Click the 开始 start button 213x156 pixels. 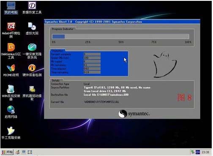pos(7,152)
